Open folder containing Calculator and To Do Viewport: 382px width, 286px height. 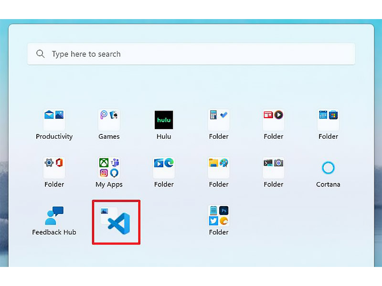pyautogui.click(x=219, y=120)
